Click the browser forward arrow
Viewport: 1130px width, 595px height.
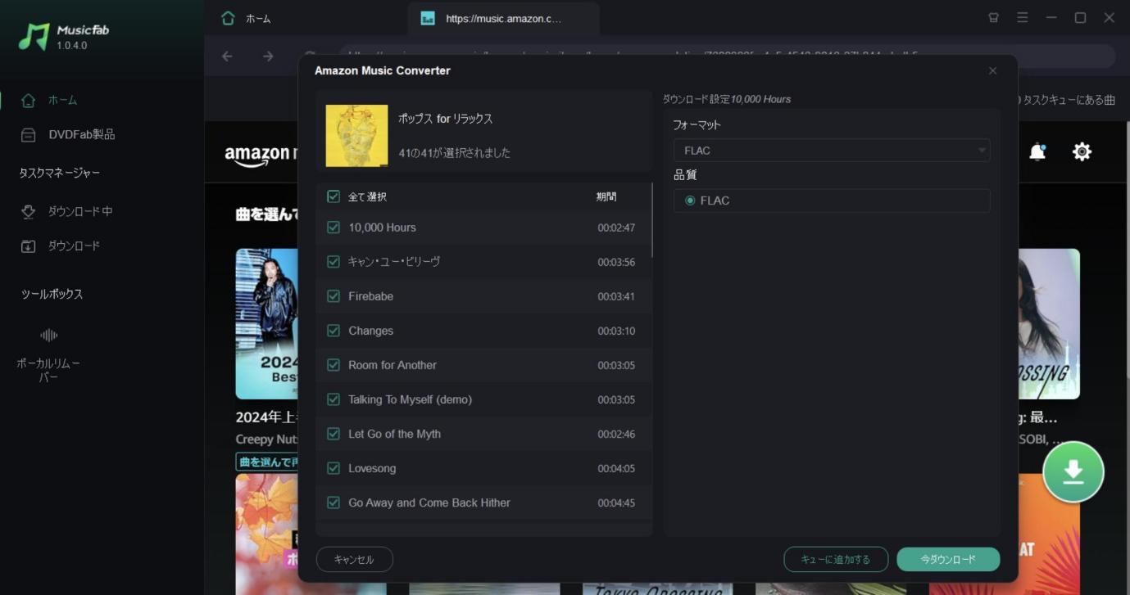268,56
